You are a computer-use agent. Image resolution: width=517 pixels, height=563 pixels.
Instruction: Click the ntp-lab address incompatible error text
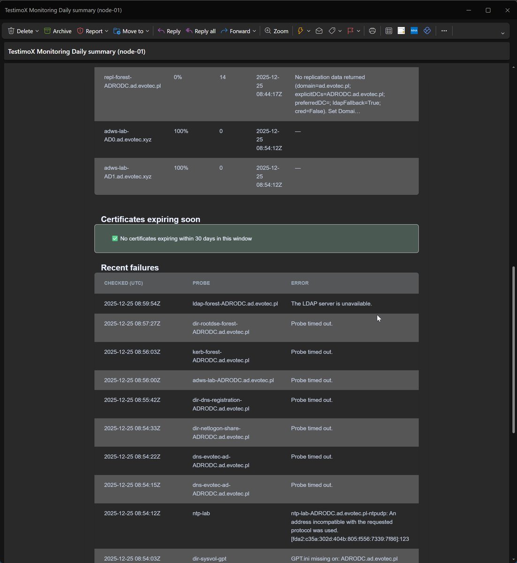[x=350, y=526]
